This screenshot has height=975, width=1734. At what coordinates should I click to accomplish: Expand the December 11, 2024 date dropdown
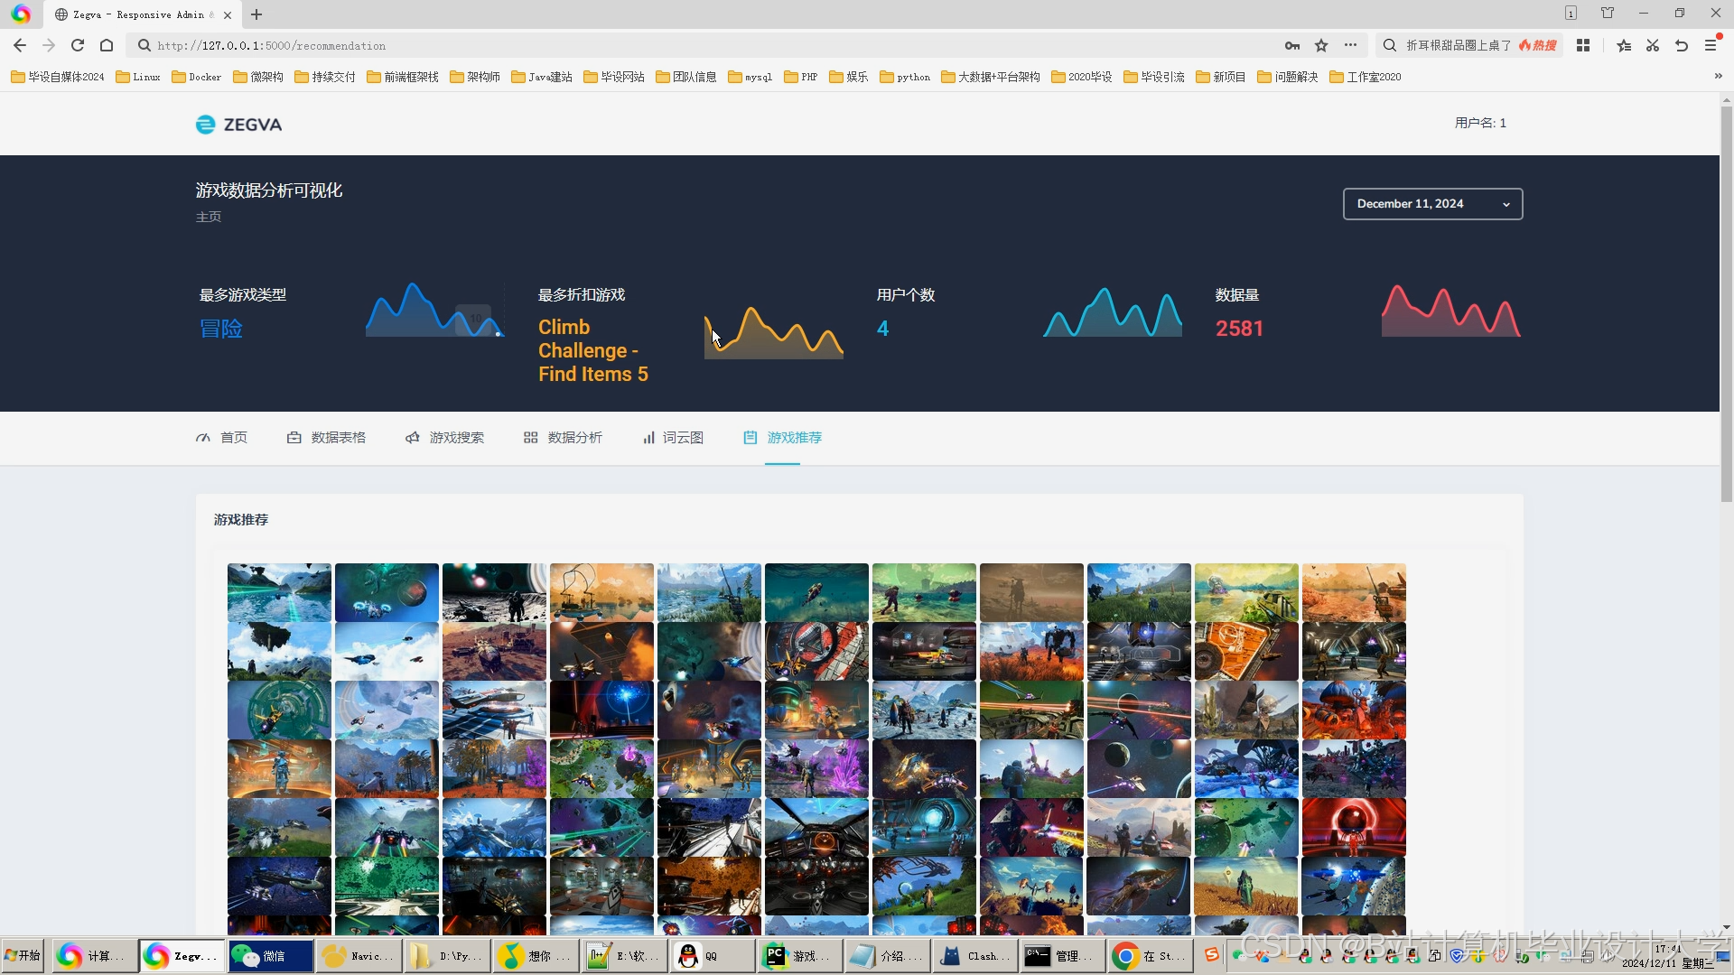pyautogui.click(x=1432, y=204)
